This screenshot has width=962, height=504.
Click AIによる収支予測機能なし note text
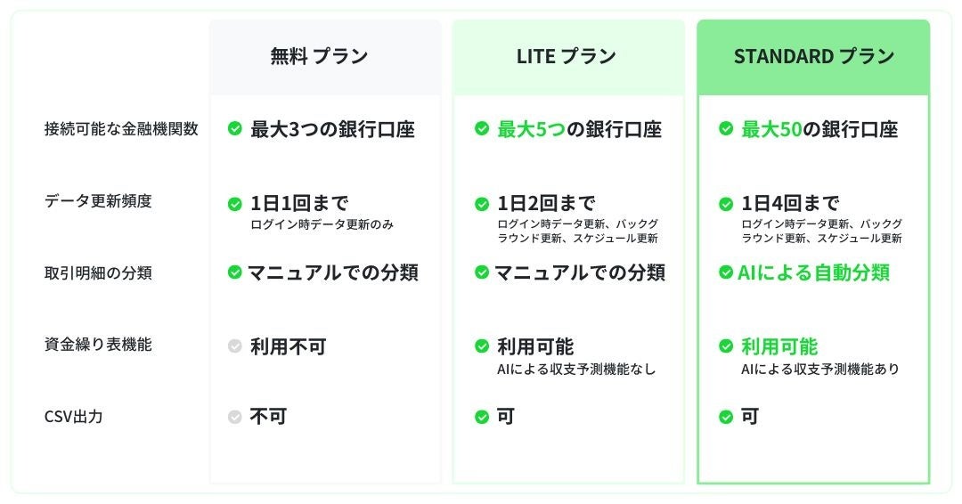[x=576, y=370]
